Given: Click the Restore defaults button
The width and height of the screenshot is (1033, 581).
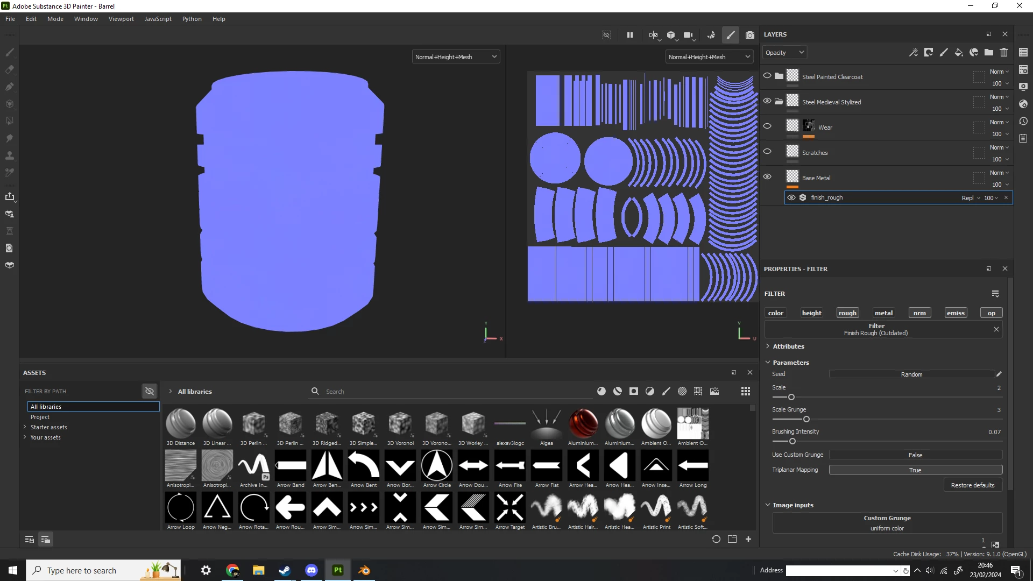Looking at the screenshot, I should pyautogui.click(x=972, y=485).
